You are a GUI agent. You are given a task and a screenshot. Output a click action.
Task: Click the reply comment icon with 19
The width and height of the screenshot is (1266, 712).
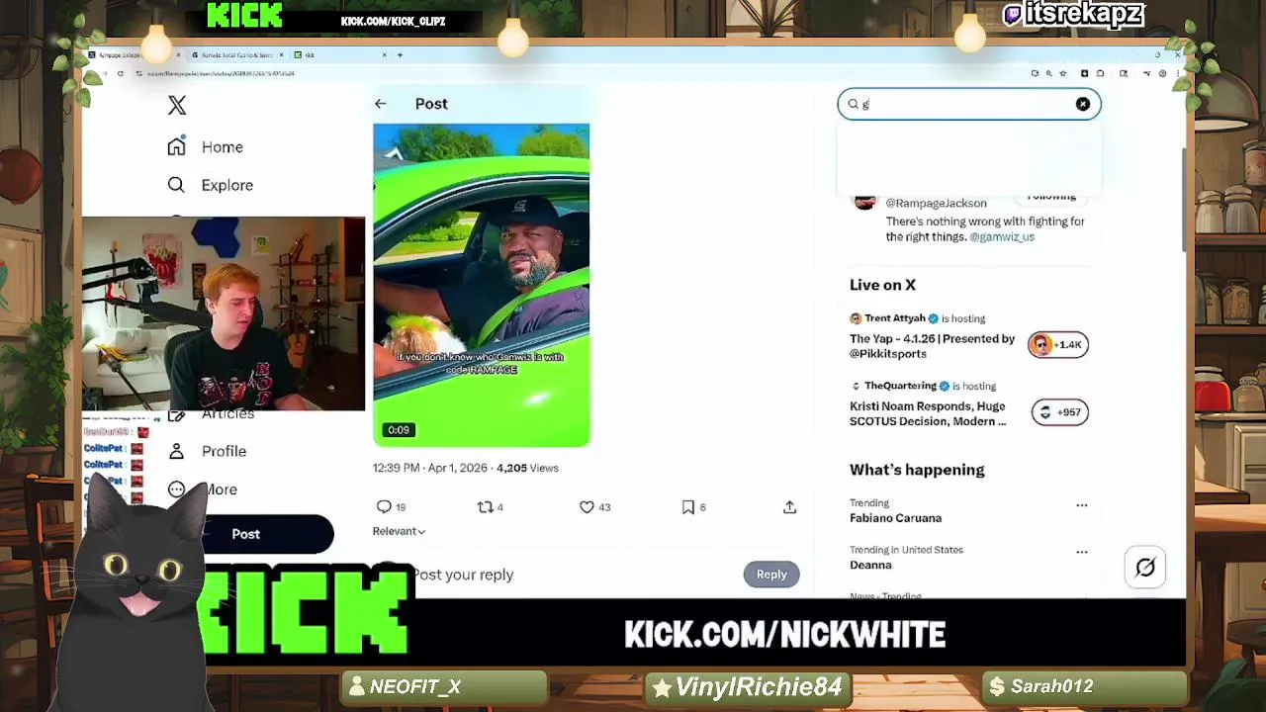tap(384, 506)
